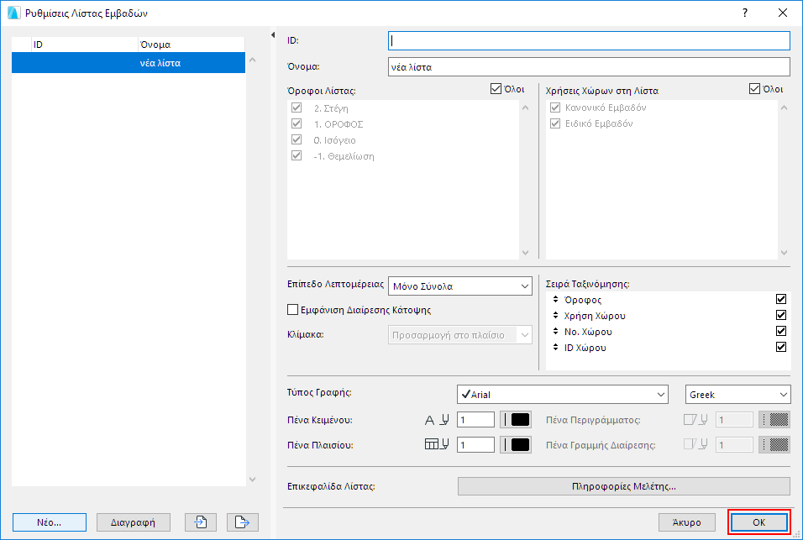The height and width of the screenshot is (540, 803).
Task: Toggle the 1. ΟΡΟΦΟΣ story checkbox
Action: pos(297,123)
